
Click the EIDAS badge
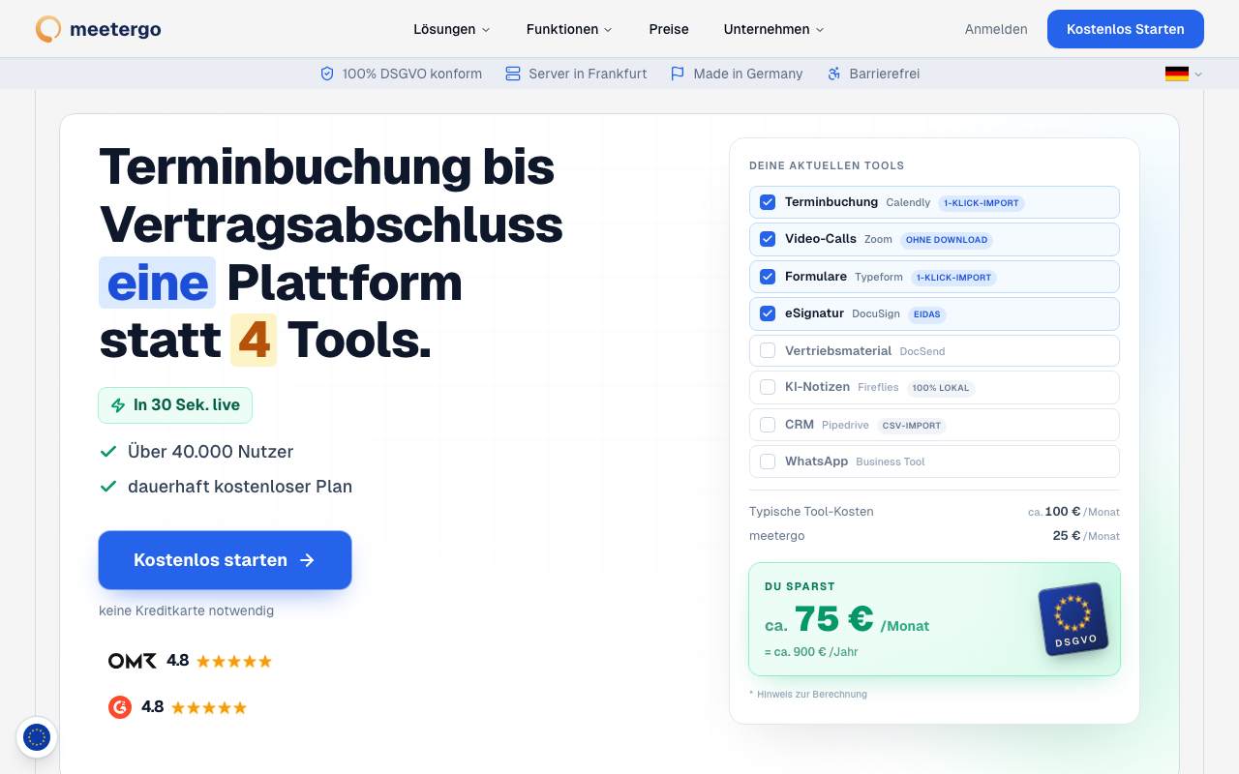927,314
